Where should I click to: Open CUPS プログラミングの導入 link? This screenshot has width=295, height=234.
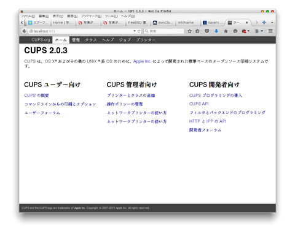click(x=216, y=96)
